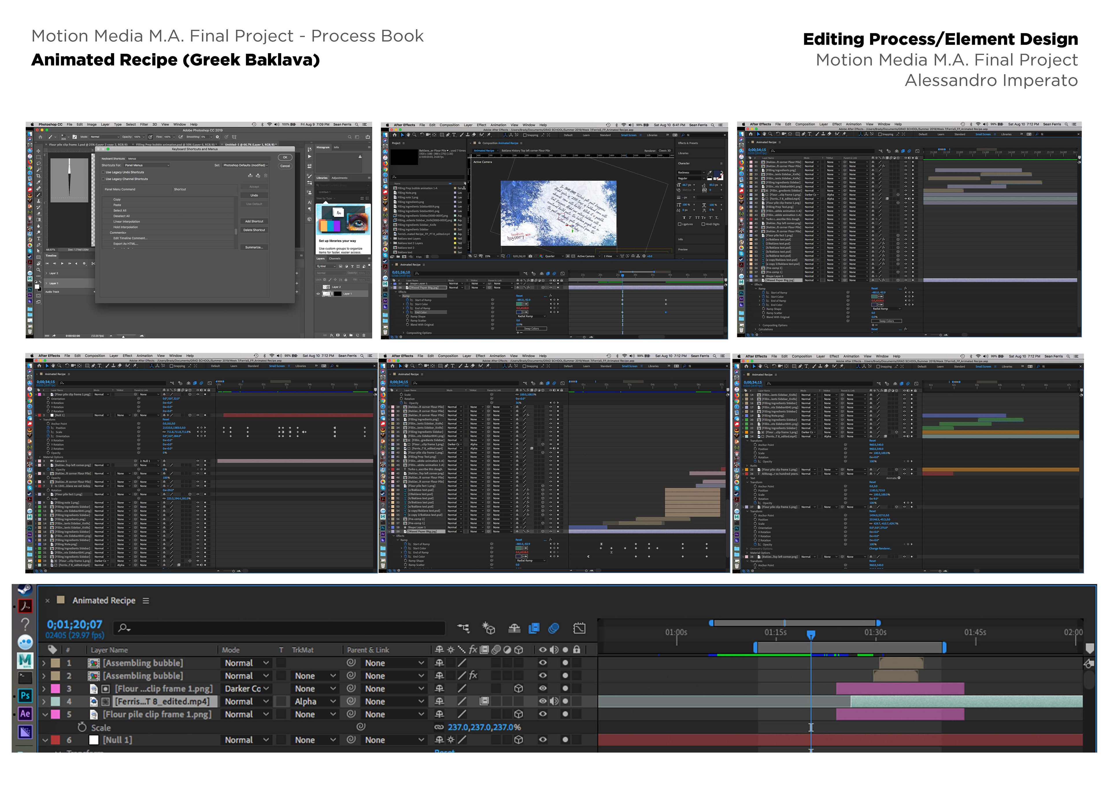
Task: Click the Summarize... button
Action: tap(254, 247)
